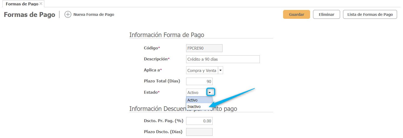
Task: Switch to the Formas de Pago tab
Action: pos(22,4)
